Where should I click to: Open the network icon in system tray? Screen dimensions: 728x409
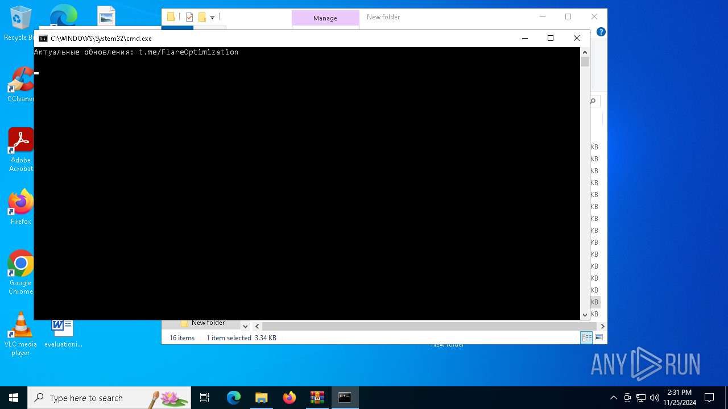(x=641, y=398)
